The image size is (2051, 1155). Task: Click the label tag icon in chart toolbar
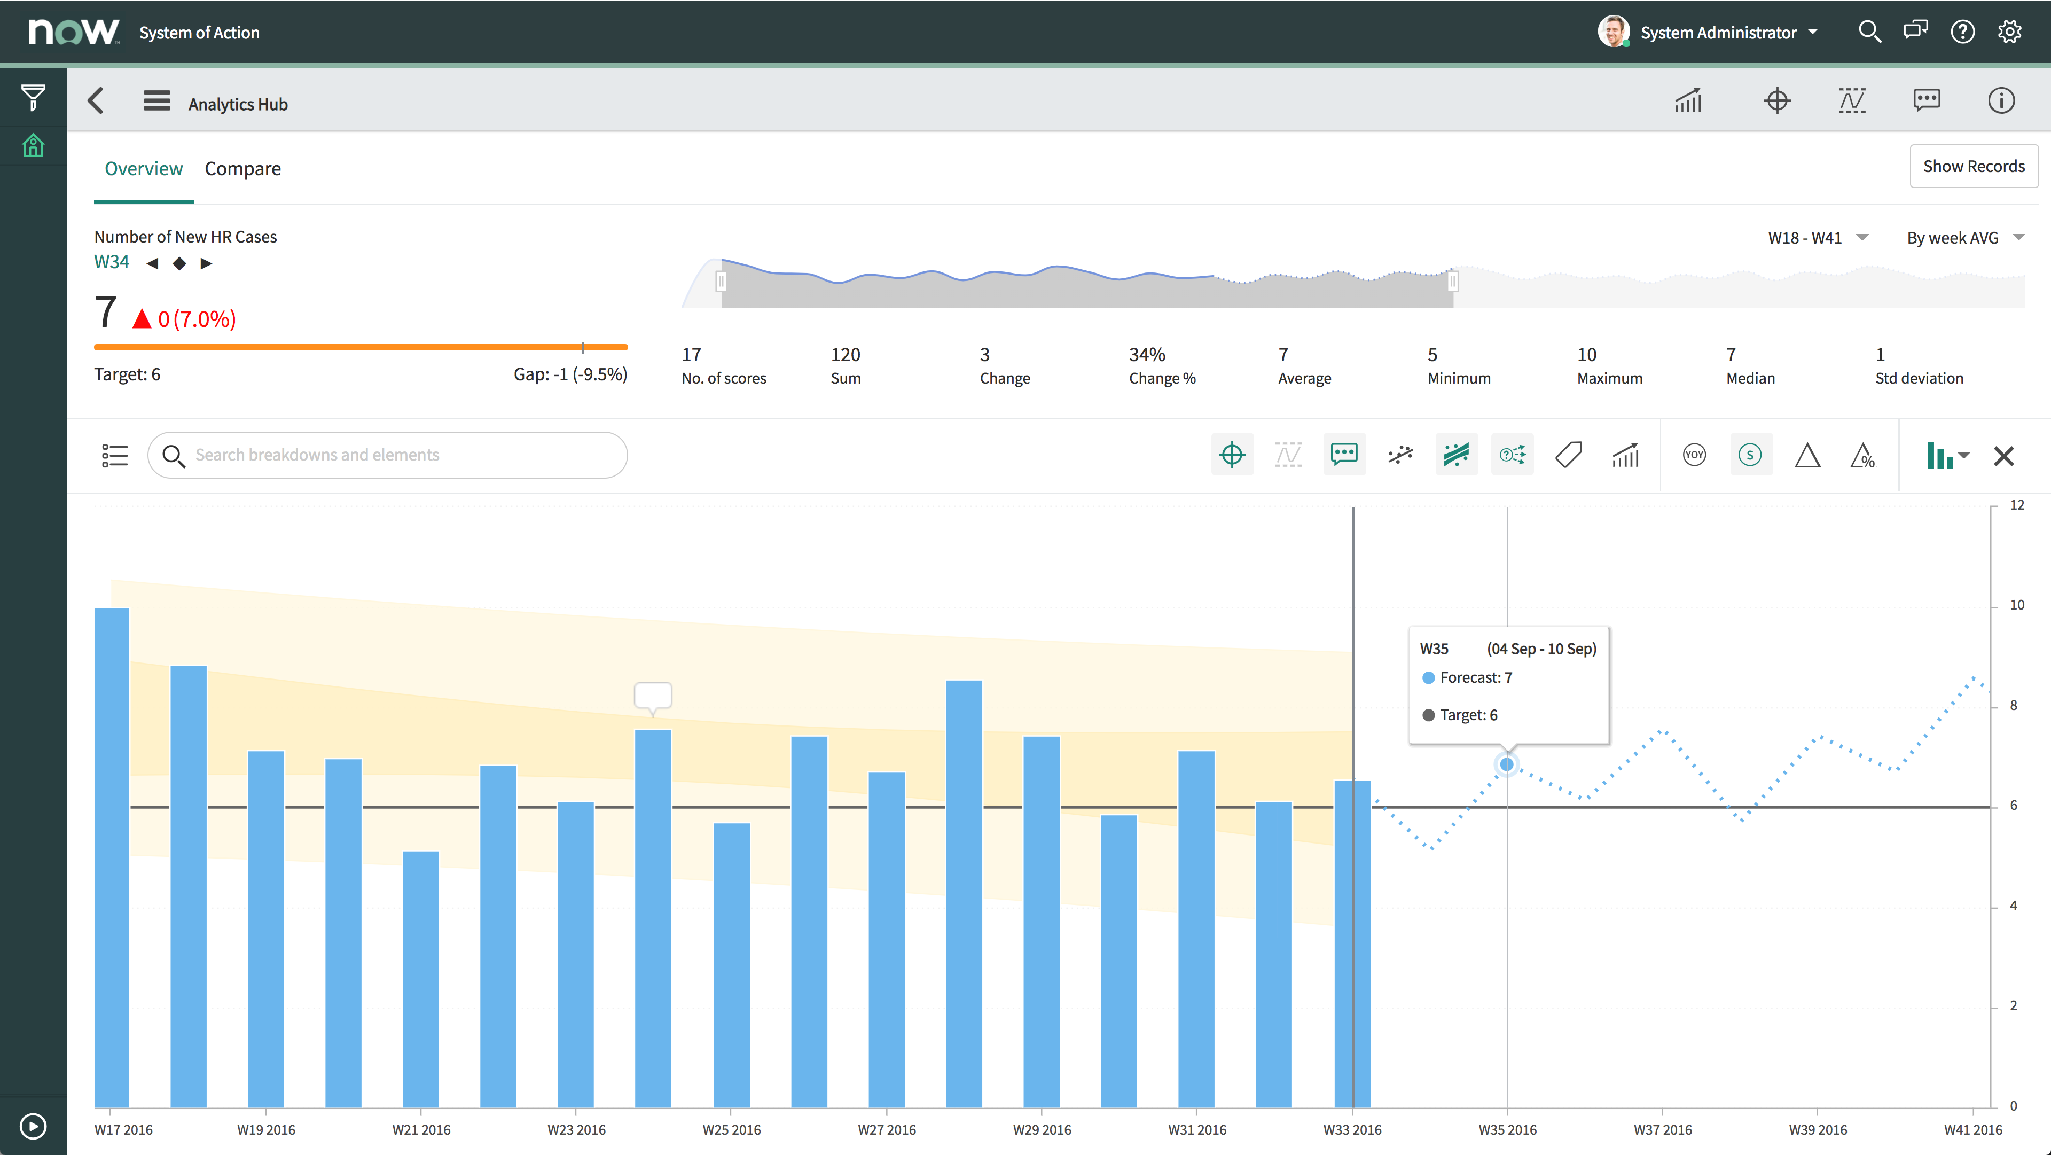pos(1569,454)
